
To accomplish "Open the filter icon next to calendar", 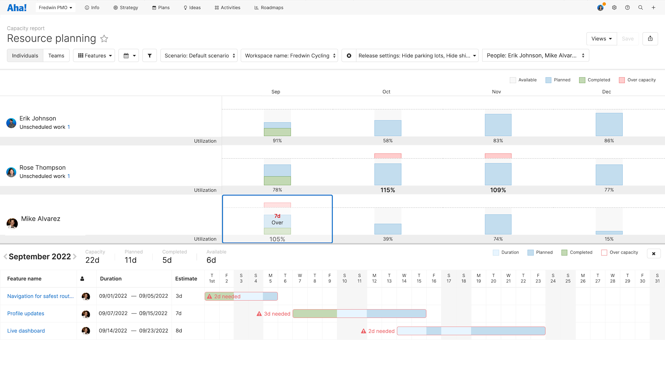I will click(149, 55).
